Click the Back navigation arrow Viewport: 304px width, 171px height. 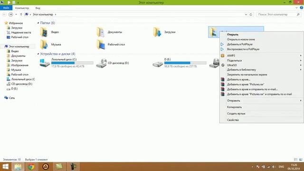(x=4, y=15)
